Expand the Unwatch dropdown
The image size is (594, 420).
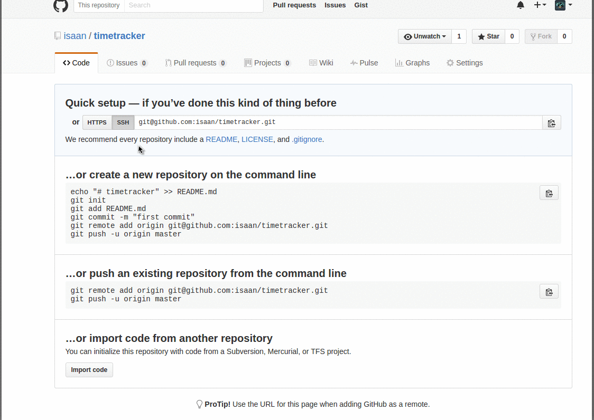(425, 36)
